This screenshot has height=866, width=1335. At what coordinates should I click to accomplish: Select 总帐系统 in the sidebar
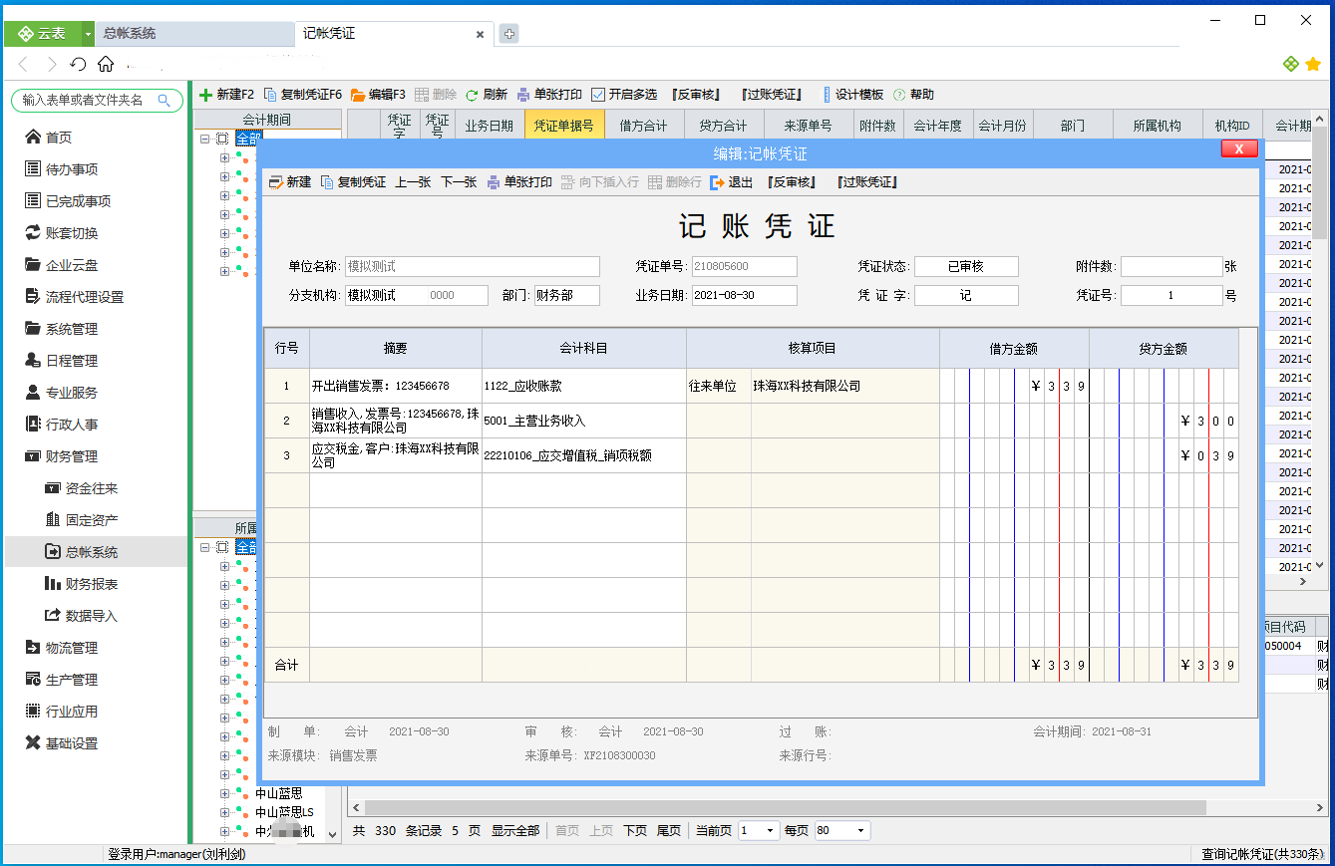click(x=96, y=552)
